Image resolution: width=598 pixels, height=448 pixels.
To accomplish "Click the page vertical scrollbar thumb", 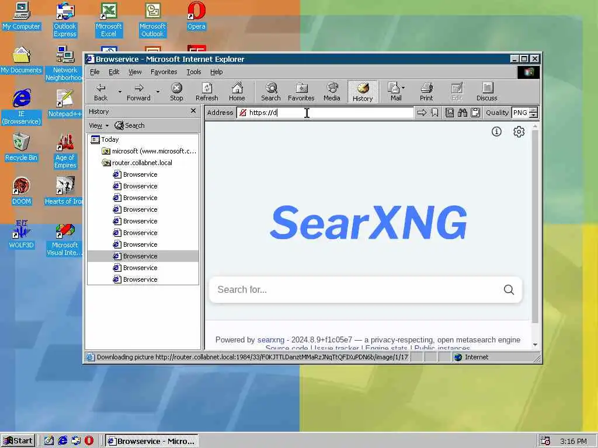I will pyautogui.click(x=535, y=226).
